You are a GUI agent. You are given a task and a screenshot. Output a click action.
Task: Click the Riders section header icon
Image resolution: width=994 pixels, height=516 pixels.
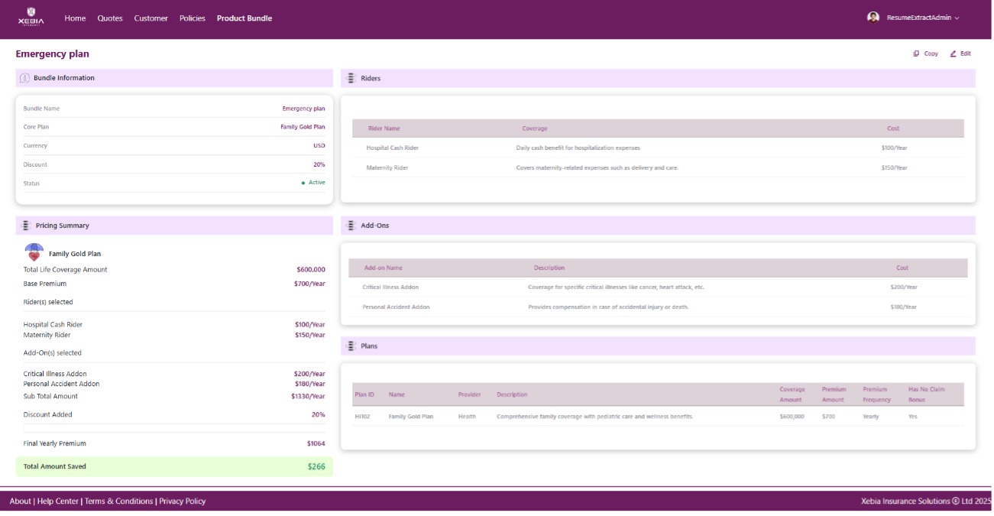coord(351,78)
